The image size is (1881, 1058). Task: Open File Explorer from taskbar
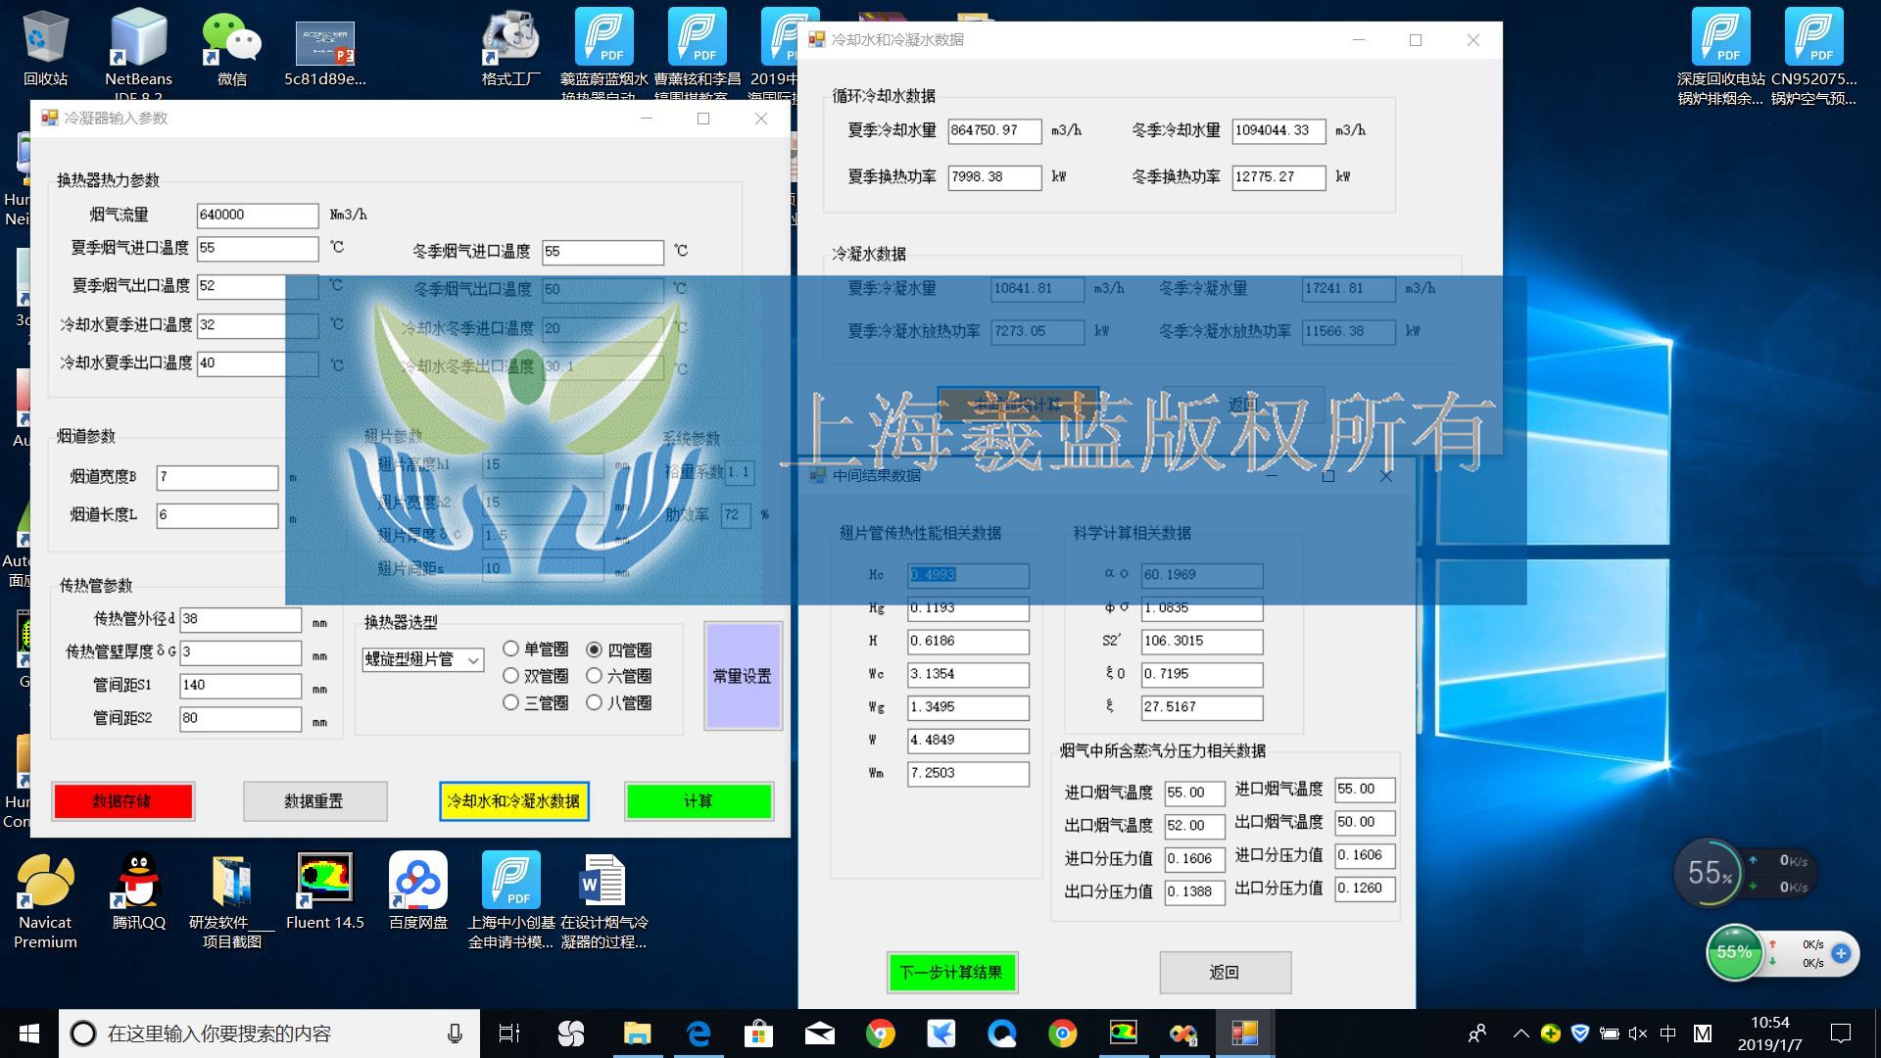coord(638,1034)
